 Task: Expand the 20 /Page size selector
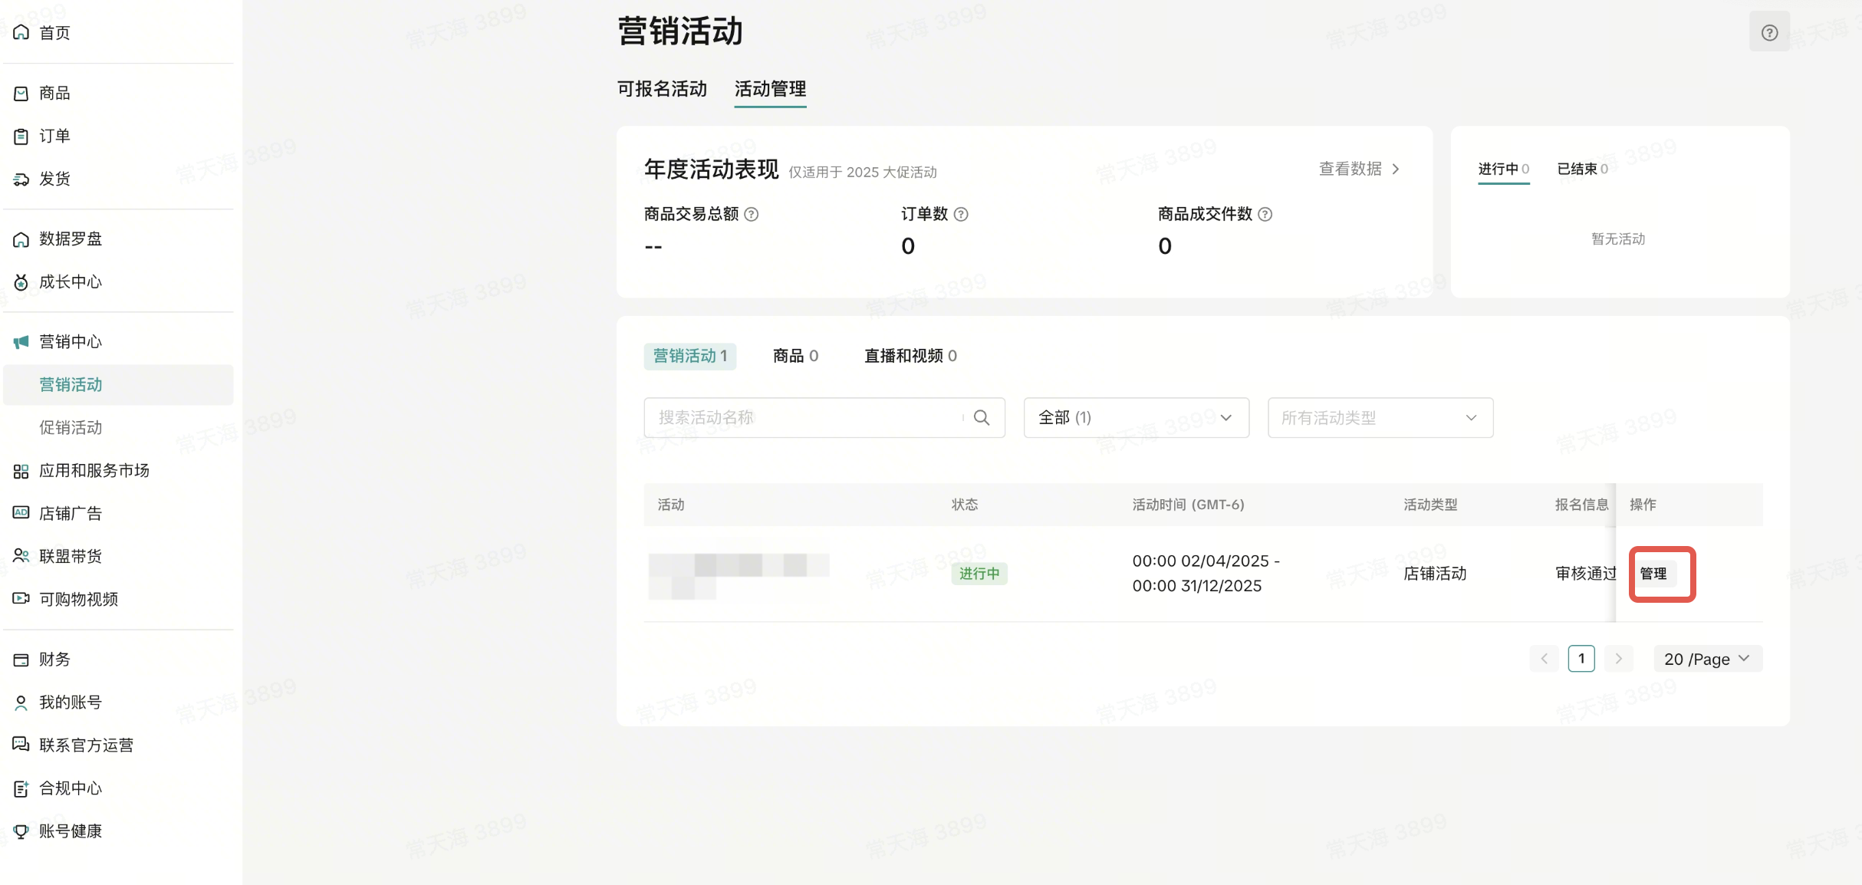point(1707,659)
